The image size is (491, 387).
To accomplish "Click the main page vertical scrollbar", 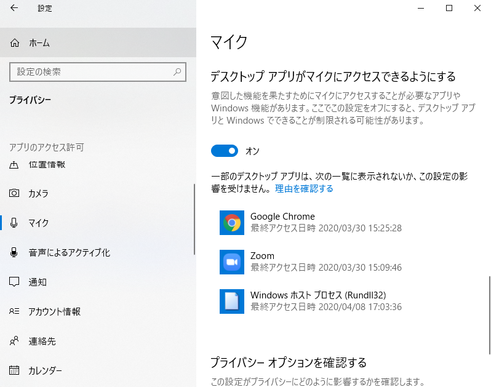I will (489, 315).
